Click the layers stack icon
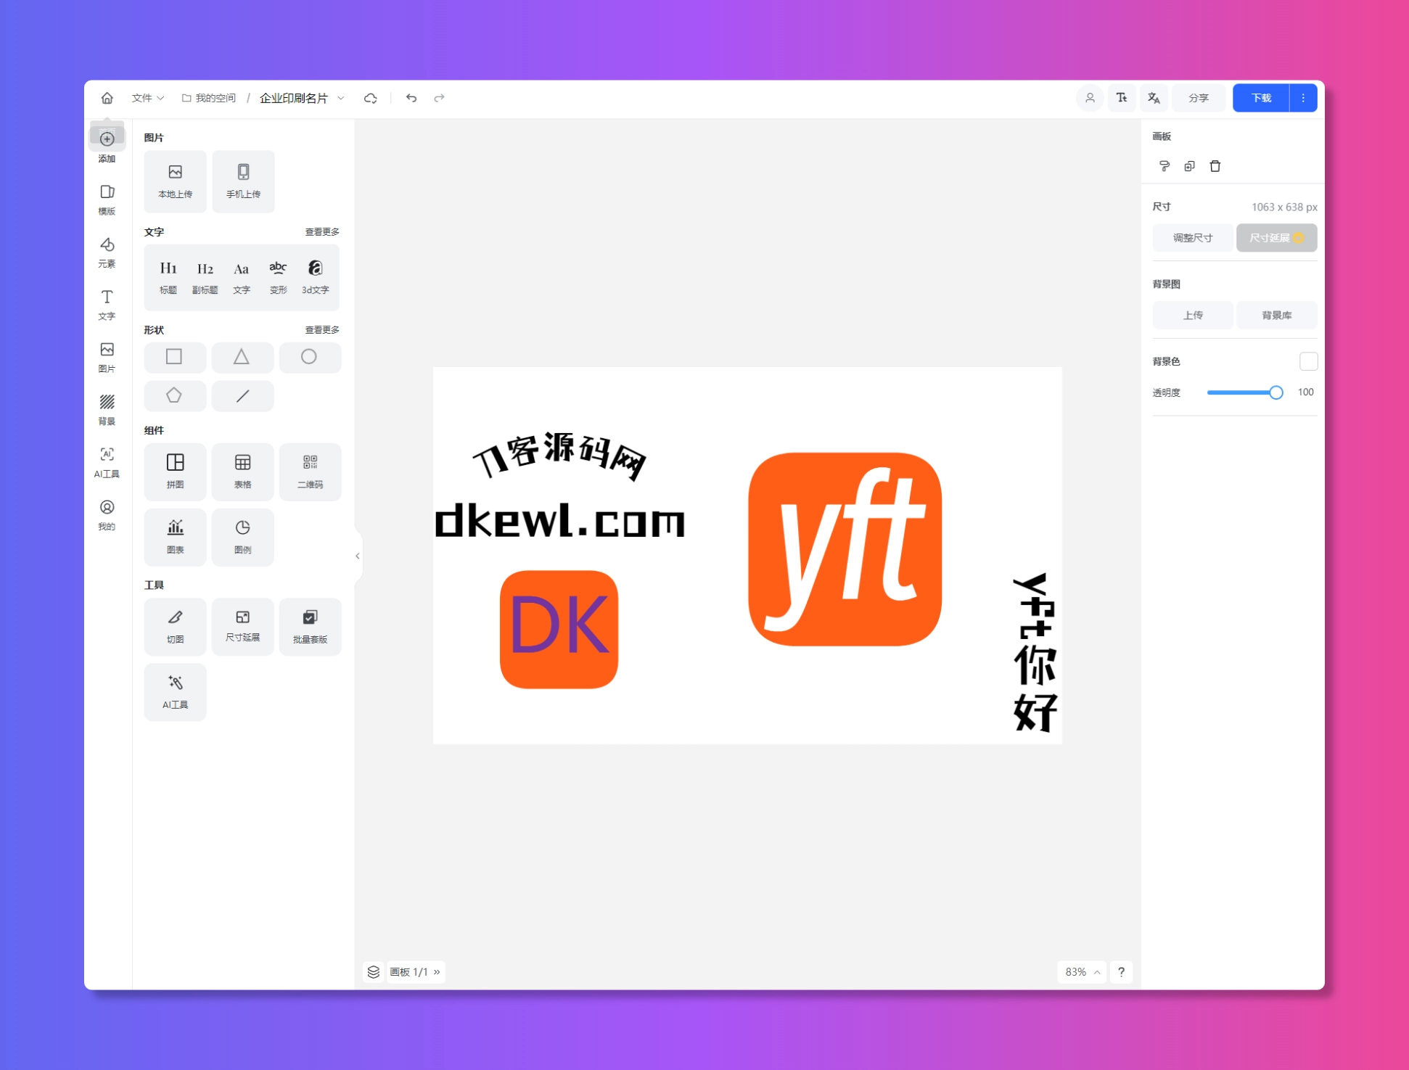Screen dimensions: 1409x1070 point(374,972)
